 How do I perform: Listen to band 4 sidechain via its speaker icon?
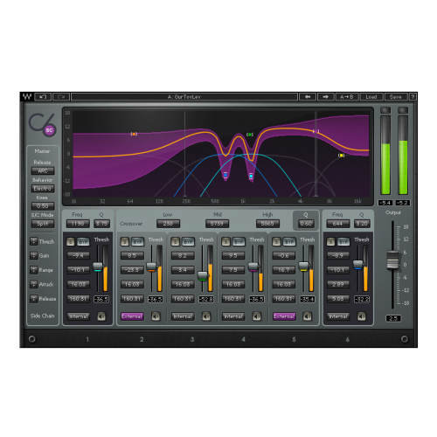(257, 316)
